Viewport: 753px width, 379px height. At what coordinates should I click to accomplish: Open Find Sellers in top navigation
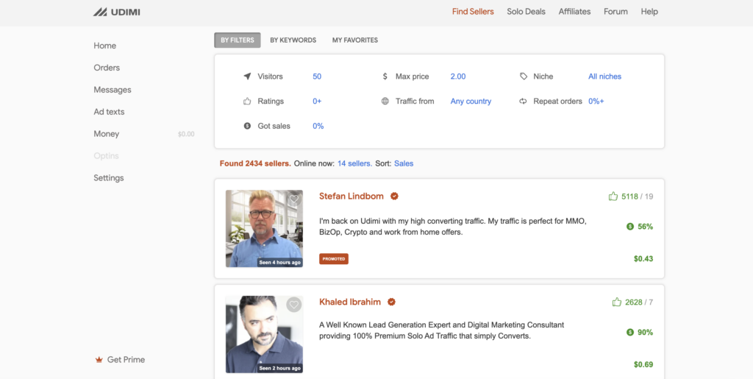coord(473,12)
